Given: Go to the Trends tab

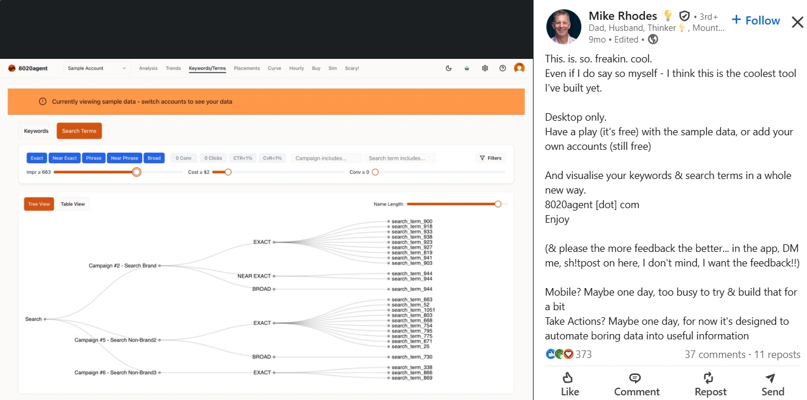Looking at the screenshot, I should pyautogui.click(x=173, y=68).
